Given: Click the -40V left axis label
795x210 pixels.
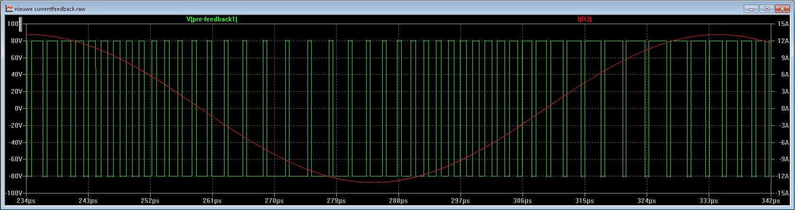Looking at the screenshot, I should 16,143.
